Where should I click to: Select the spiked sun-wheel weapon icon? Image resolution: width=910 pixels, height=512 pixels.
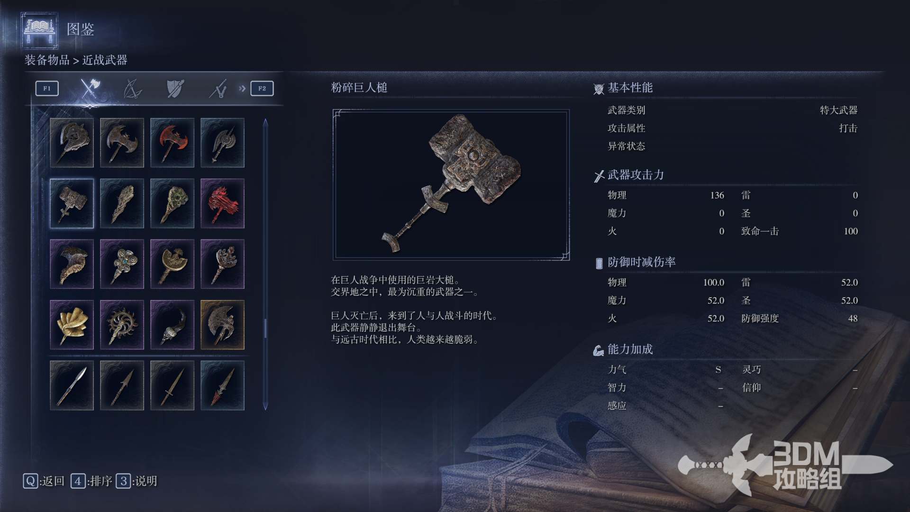(x=122, y=325)
